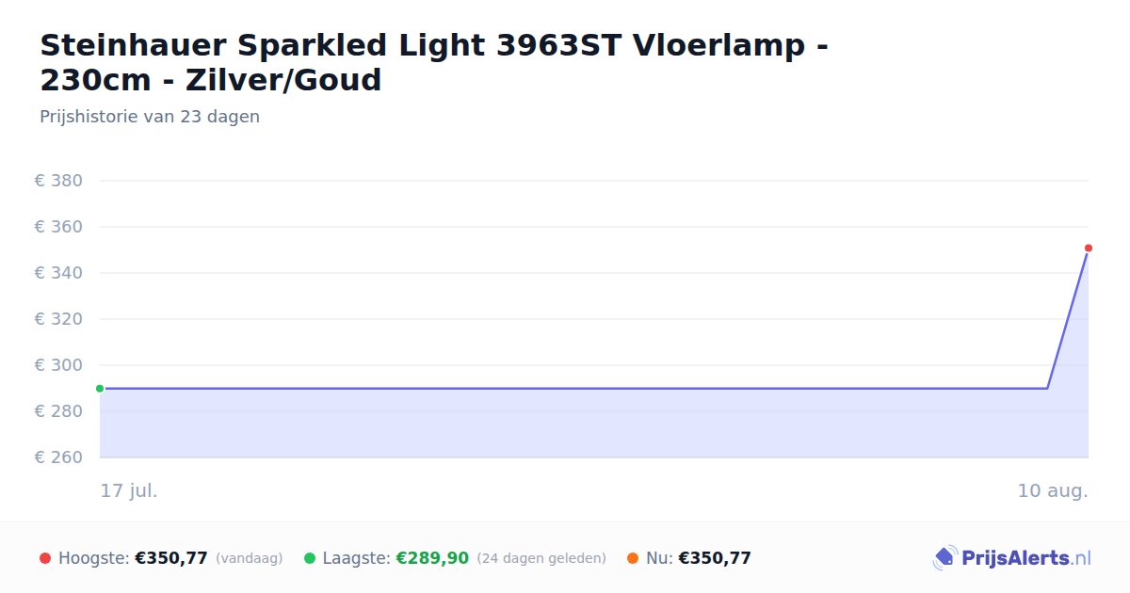Click the Prijshistorie van 23 dagen subtitle
The width and height of the screenshot is (1130, 593).
[150, 117]
